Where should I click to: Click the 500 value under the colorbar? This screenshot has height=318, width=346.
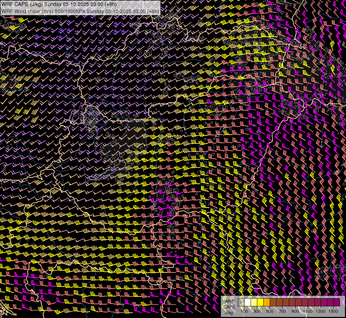pos(270,311)
